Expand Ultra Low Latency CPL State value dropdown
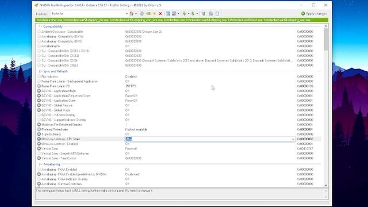The height and width of the screenshot is (207, 368). coord(293,139)
